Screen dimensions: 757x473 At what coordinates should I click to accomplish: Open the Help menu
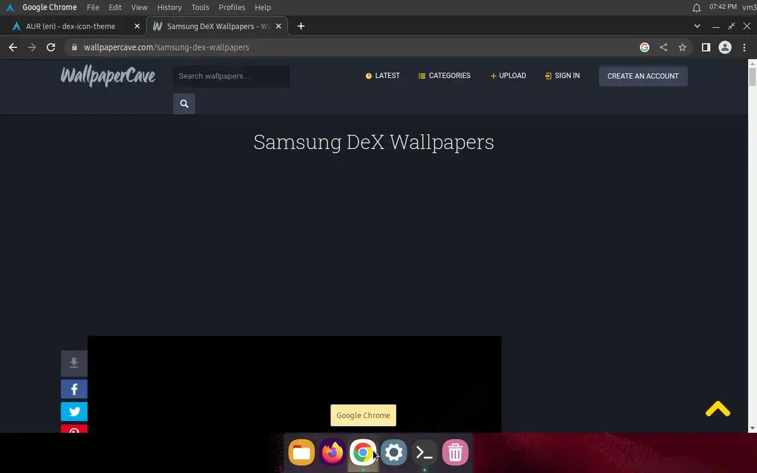pyautogui.click(x=263, y=7)
